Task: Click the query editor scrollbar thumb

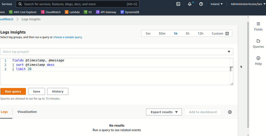Action: 231,69
